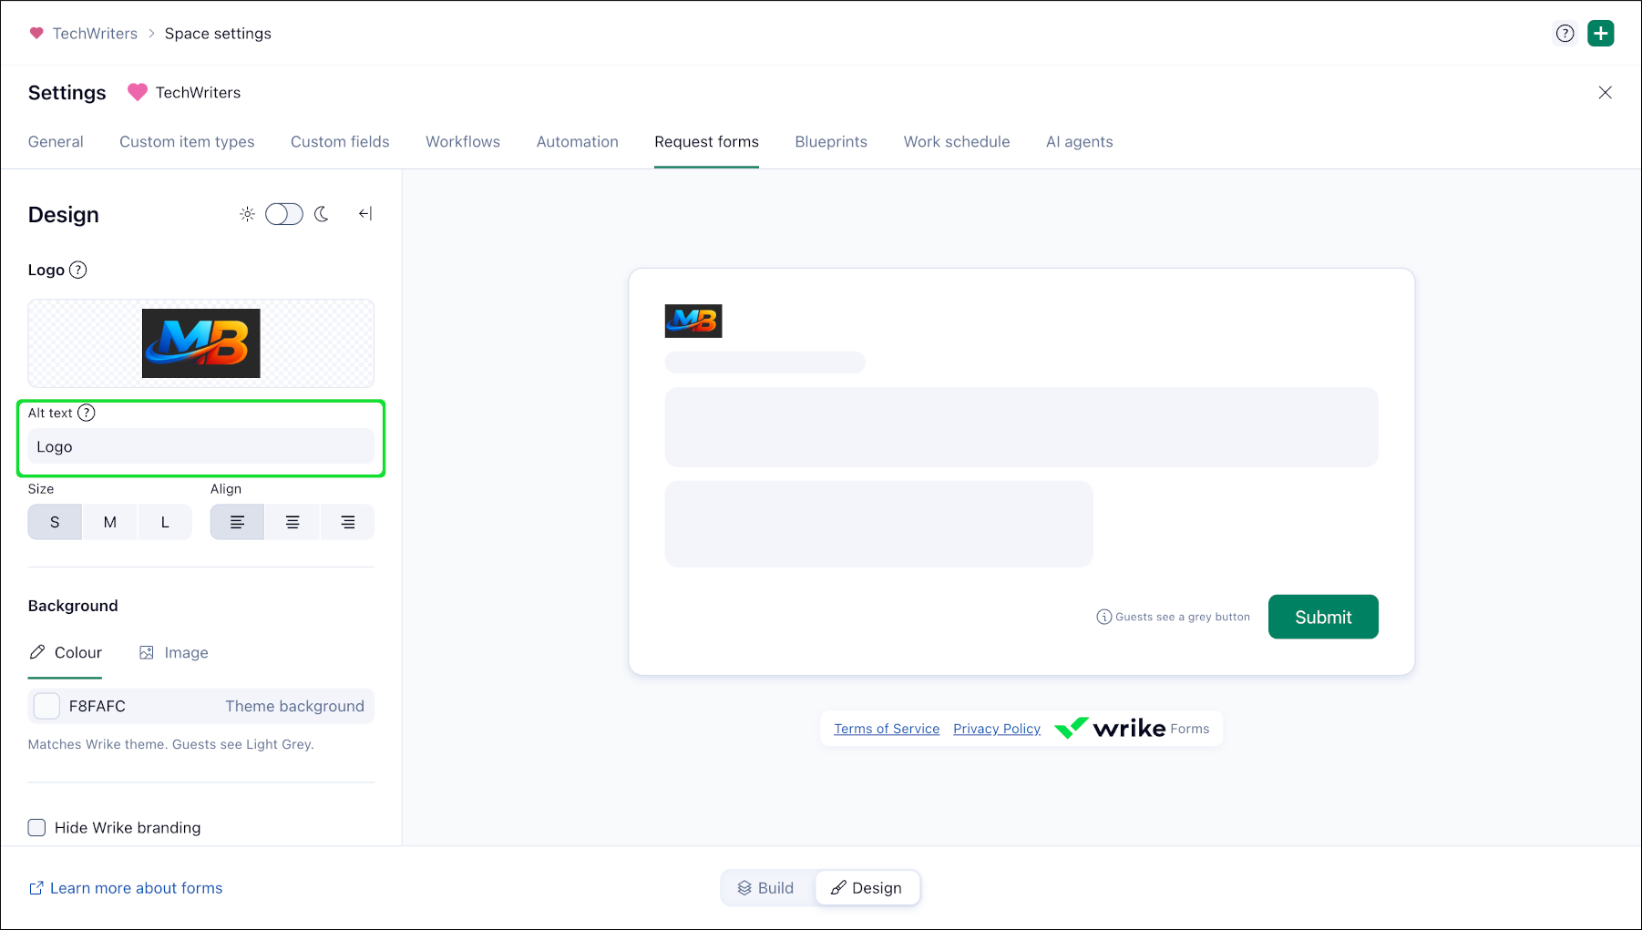Click the MB logo in form preview
The width and height of the screenshot is (1642, 930).
(693, 321)
